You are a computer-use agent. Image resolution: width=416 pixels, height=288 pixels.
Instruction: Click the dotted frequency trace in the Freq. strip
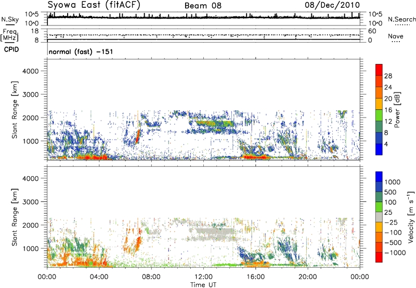tap(203, 35)
